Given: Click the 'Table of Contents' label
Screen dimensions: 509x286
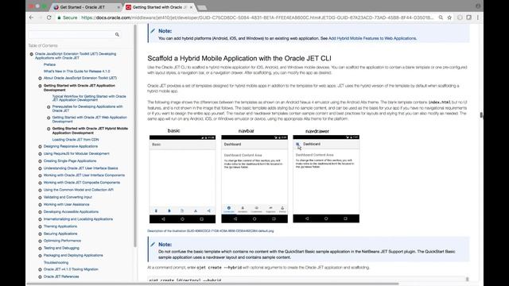Looking at the screenshot, I should tap(43, 46).
